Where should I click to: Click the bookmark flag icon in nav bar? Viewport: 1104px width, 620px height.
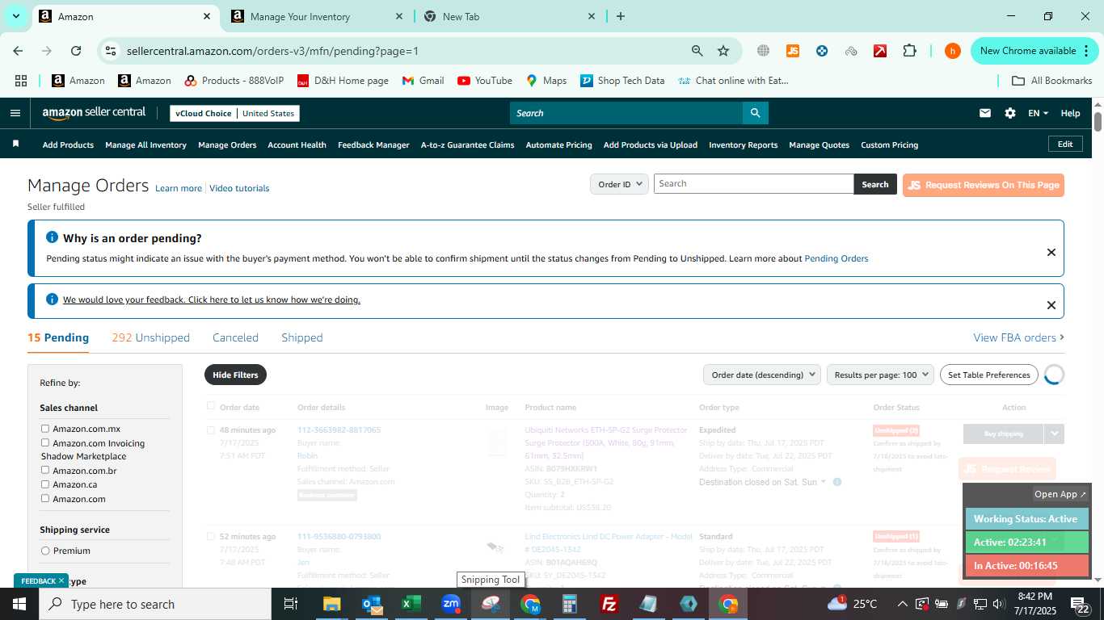point(15,144)
